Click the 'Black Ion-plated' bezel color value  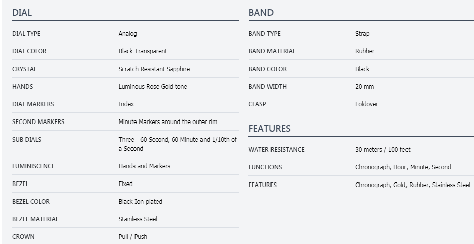coord(140,202)
